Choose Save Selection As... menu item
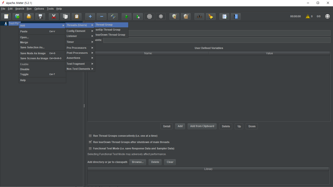This screenshot has height=187, width=333. 42,48
